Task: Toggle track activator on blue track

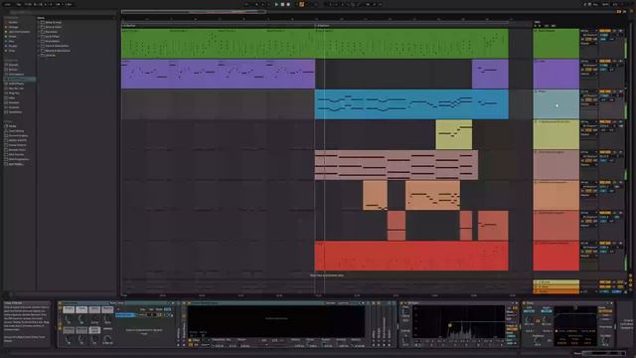Action: coord(605,91)
